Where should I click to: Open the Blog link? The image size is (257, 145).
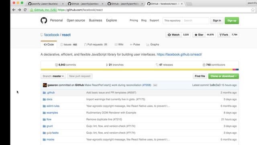(x=144, y=21)
